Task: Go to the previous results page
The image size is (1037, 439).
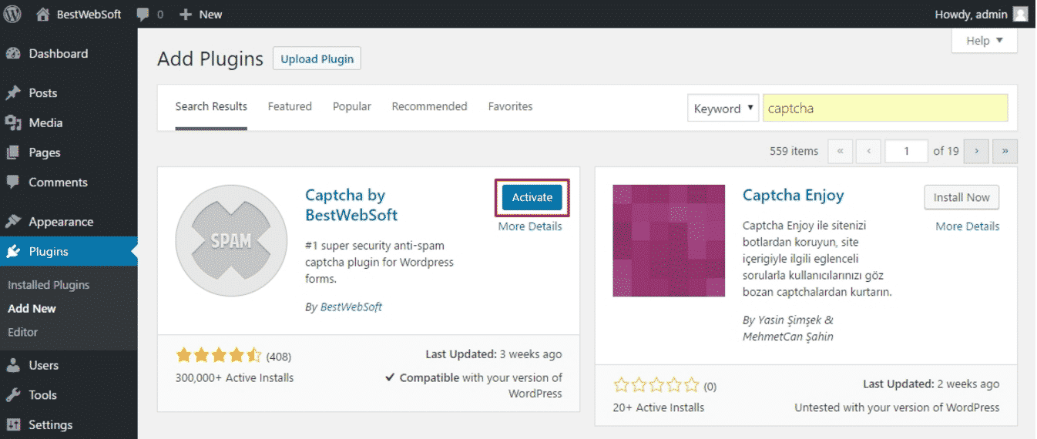Action: [x=868, y=151]
